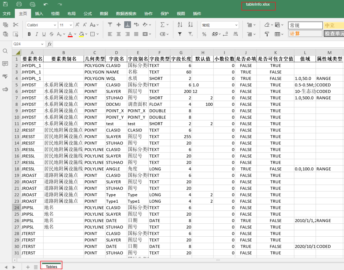Apply filter with the funnel icon
Viewport: 344px width, 270px height.
[180, 34]
